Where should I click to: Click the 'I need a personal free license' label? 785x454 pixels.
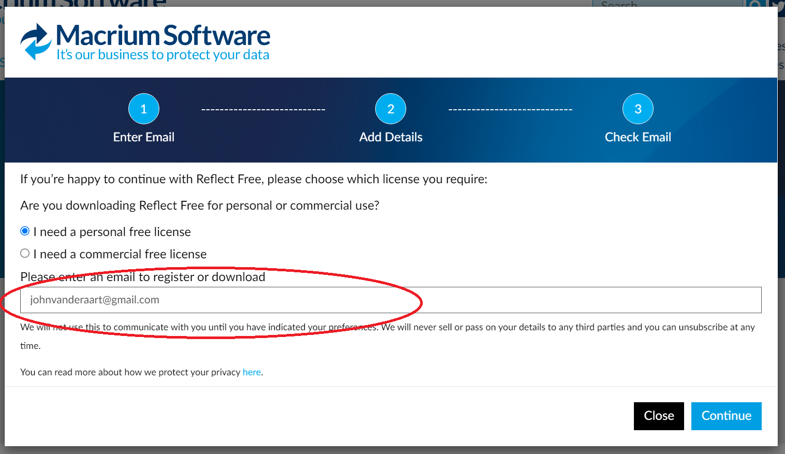tap(112, 232)
